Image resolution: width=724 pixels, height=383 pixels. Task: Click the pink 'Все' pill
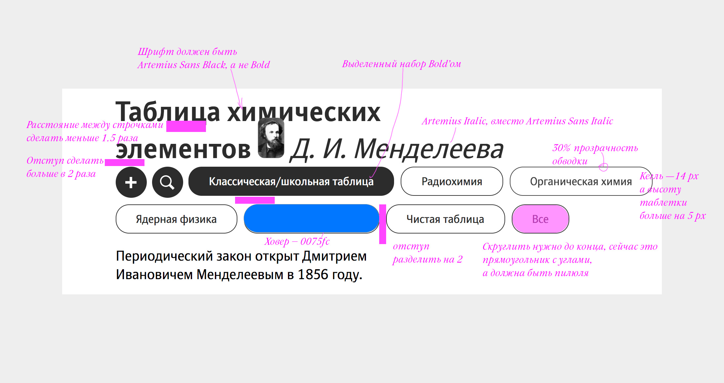(x=540, y=219)
